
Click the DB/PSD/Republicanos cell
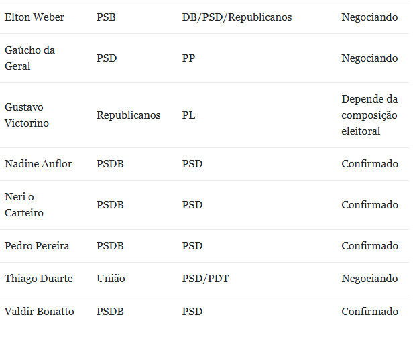[237, 17]
